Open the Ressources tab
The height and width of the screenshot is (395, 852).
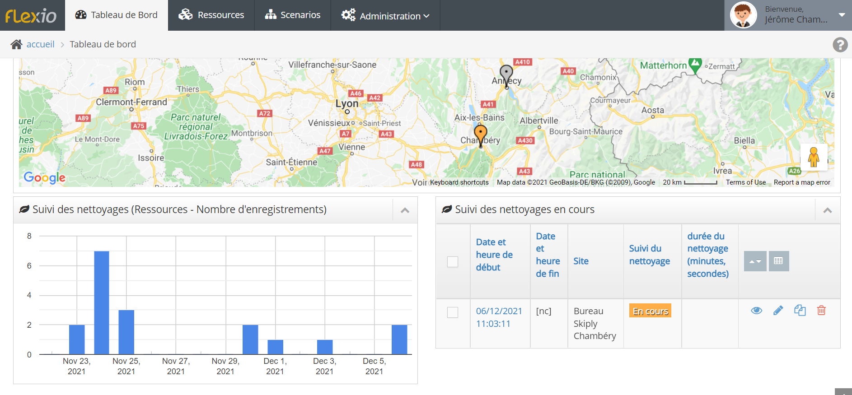point(211,15)
